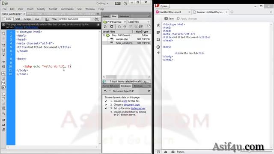
Task: Open the Local view dropdown
Action: pyautogui.click(x=139, y=22)
